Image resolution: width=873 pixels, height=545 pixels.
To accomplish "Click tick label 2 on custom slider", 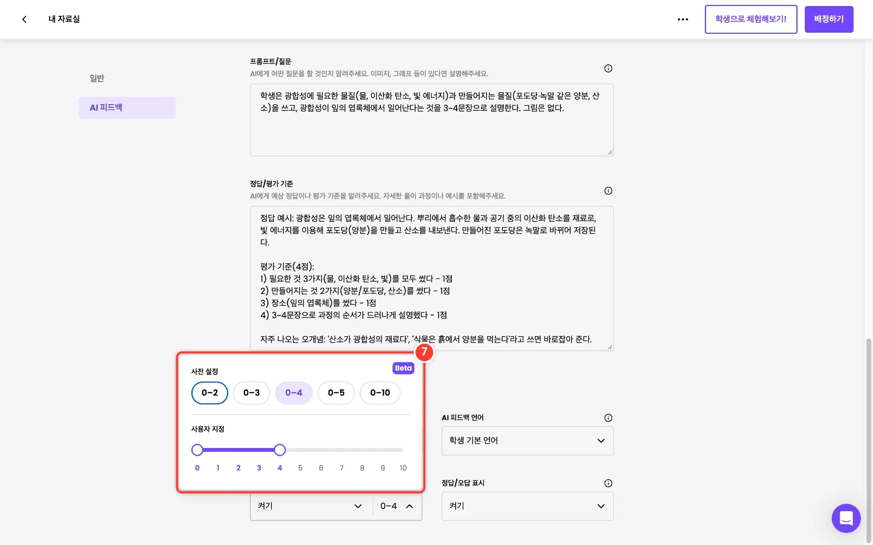I will (238, 468).
